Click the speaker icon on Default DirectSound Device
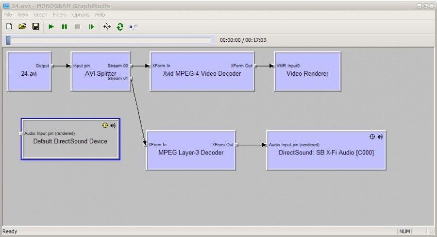437x237 pixels. pyautogui.click(x=113, y=125)
